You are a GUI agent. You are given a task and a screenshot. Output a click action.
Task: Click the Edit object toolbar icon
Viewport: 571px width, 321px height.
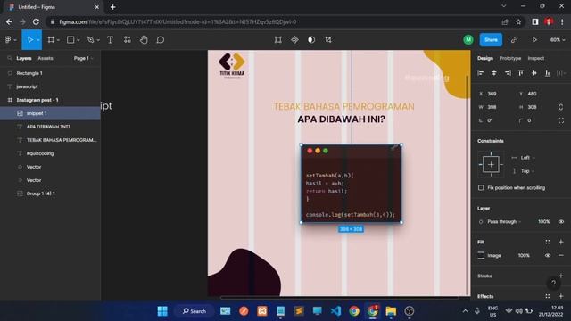point(277,39)
